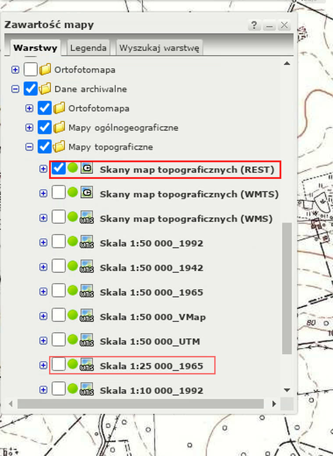Viewport: 333px width, 456px height.
Task: Click the scroll up arrow of layer list
Action: (x=287, y=64)
